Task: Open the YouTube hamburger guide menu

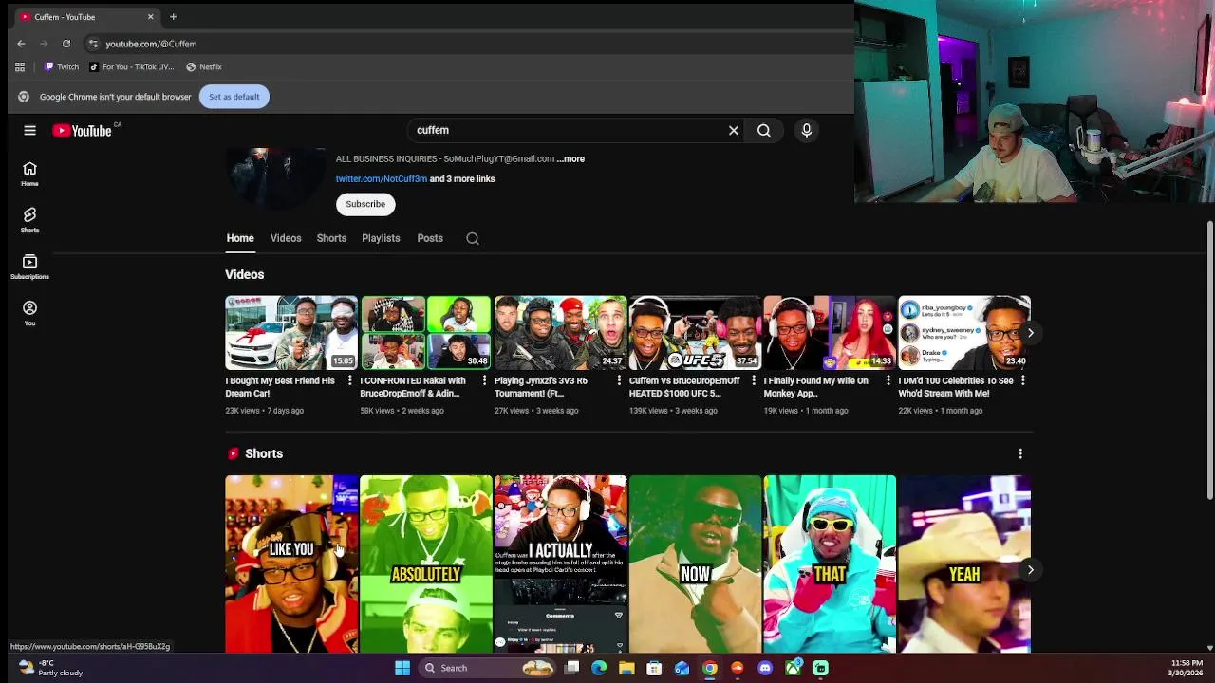Action: point(29,131)
